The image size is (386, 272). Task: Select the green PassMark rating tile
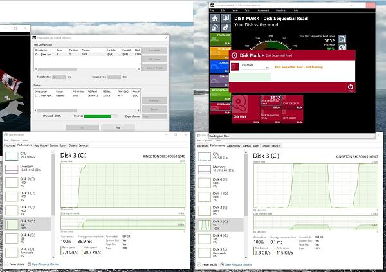click(x=220, y=39)
